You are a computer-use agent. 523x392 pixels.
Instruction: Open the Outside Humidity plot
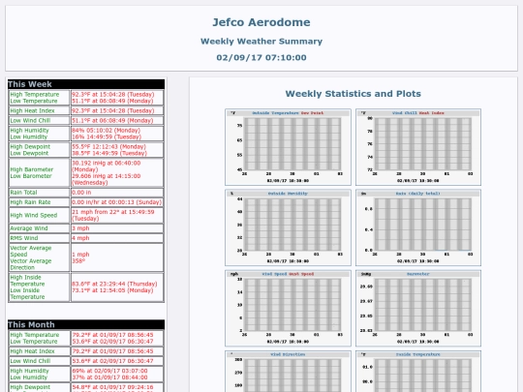[x=288, y=227]
